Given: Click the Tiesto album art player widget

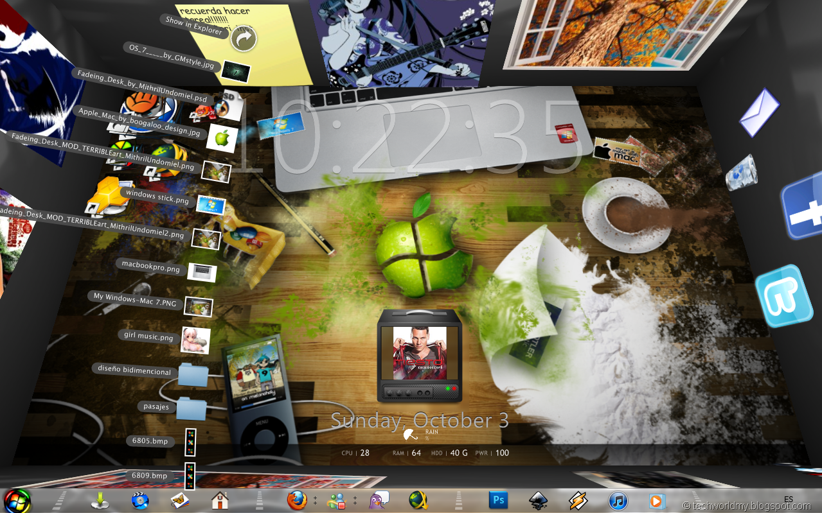Looking at the screenshot, I should click(x=419, y=356).
